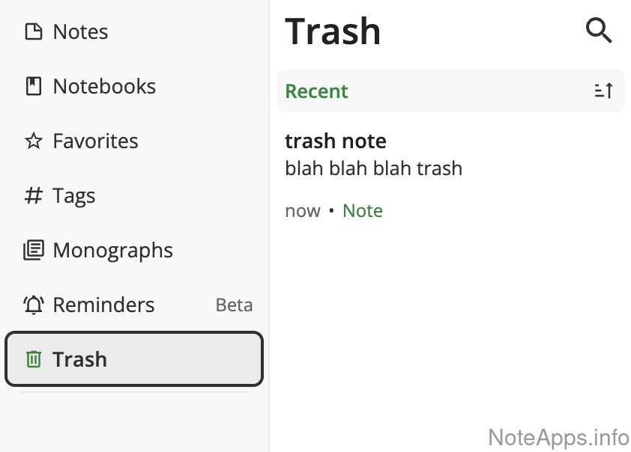This screenshot has height=452, width=631.
Task: Switch to the Tags section label
Action: pos(73,196)
